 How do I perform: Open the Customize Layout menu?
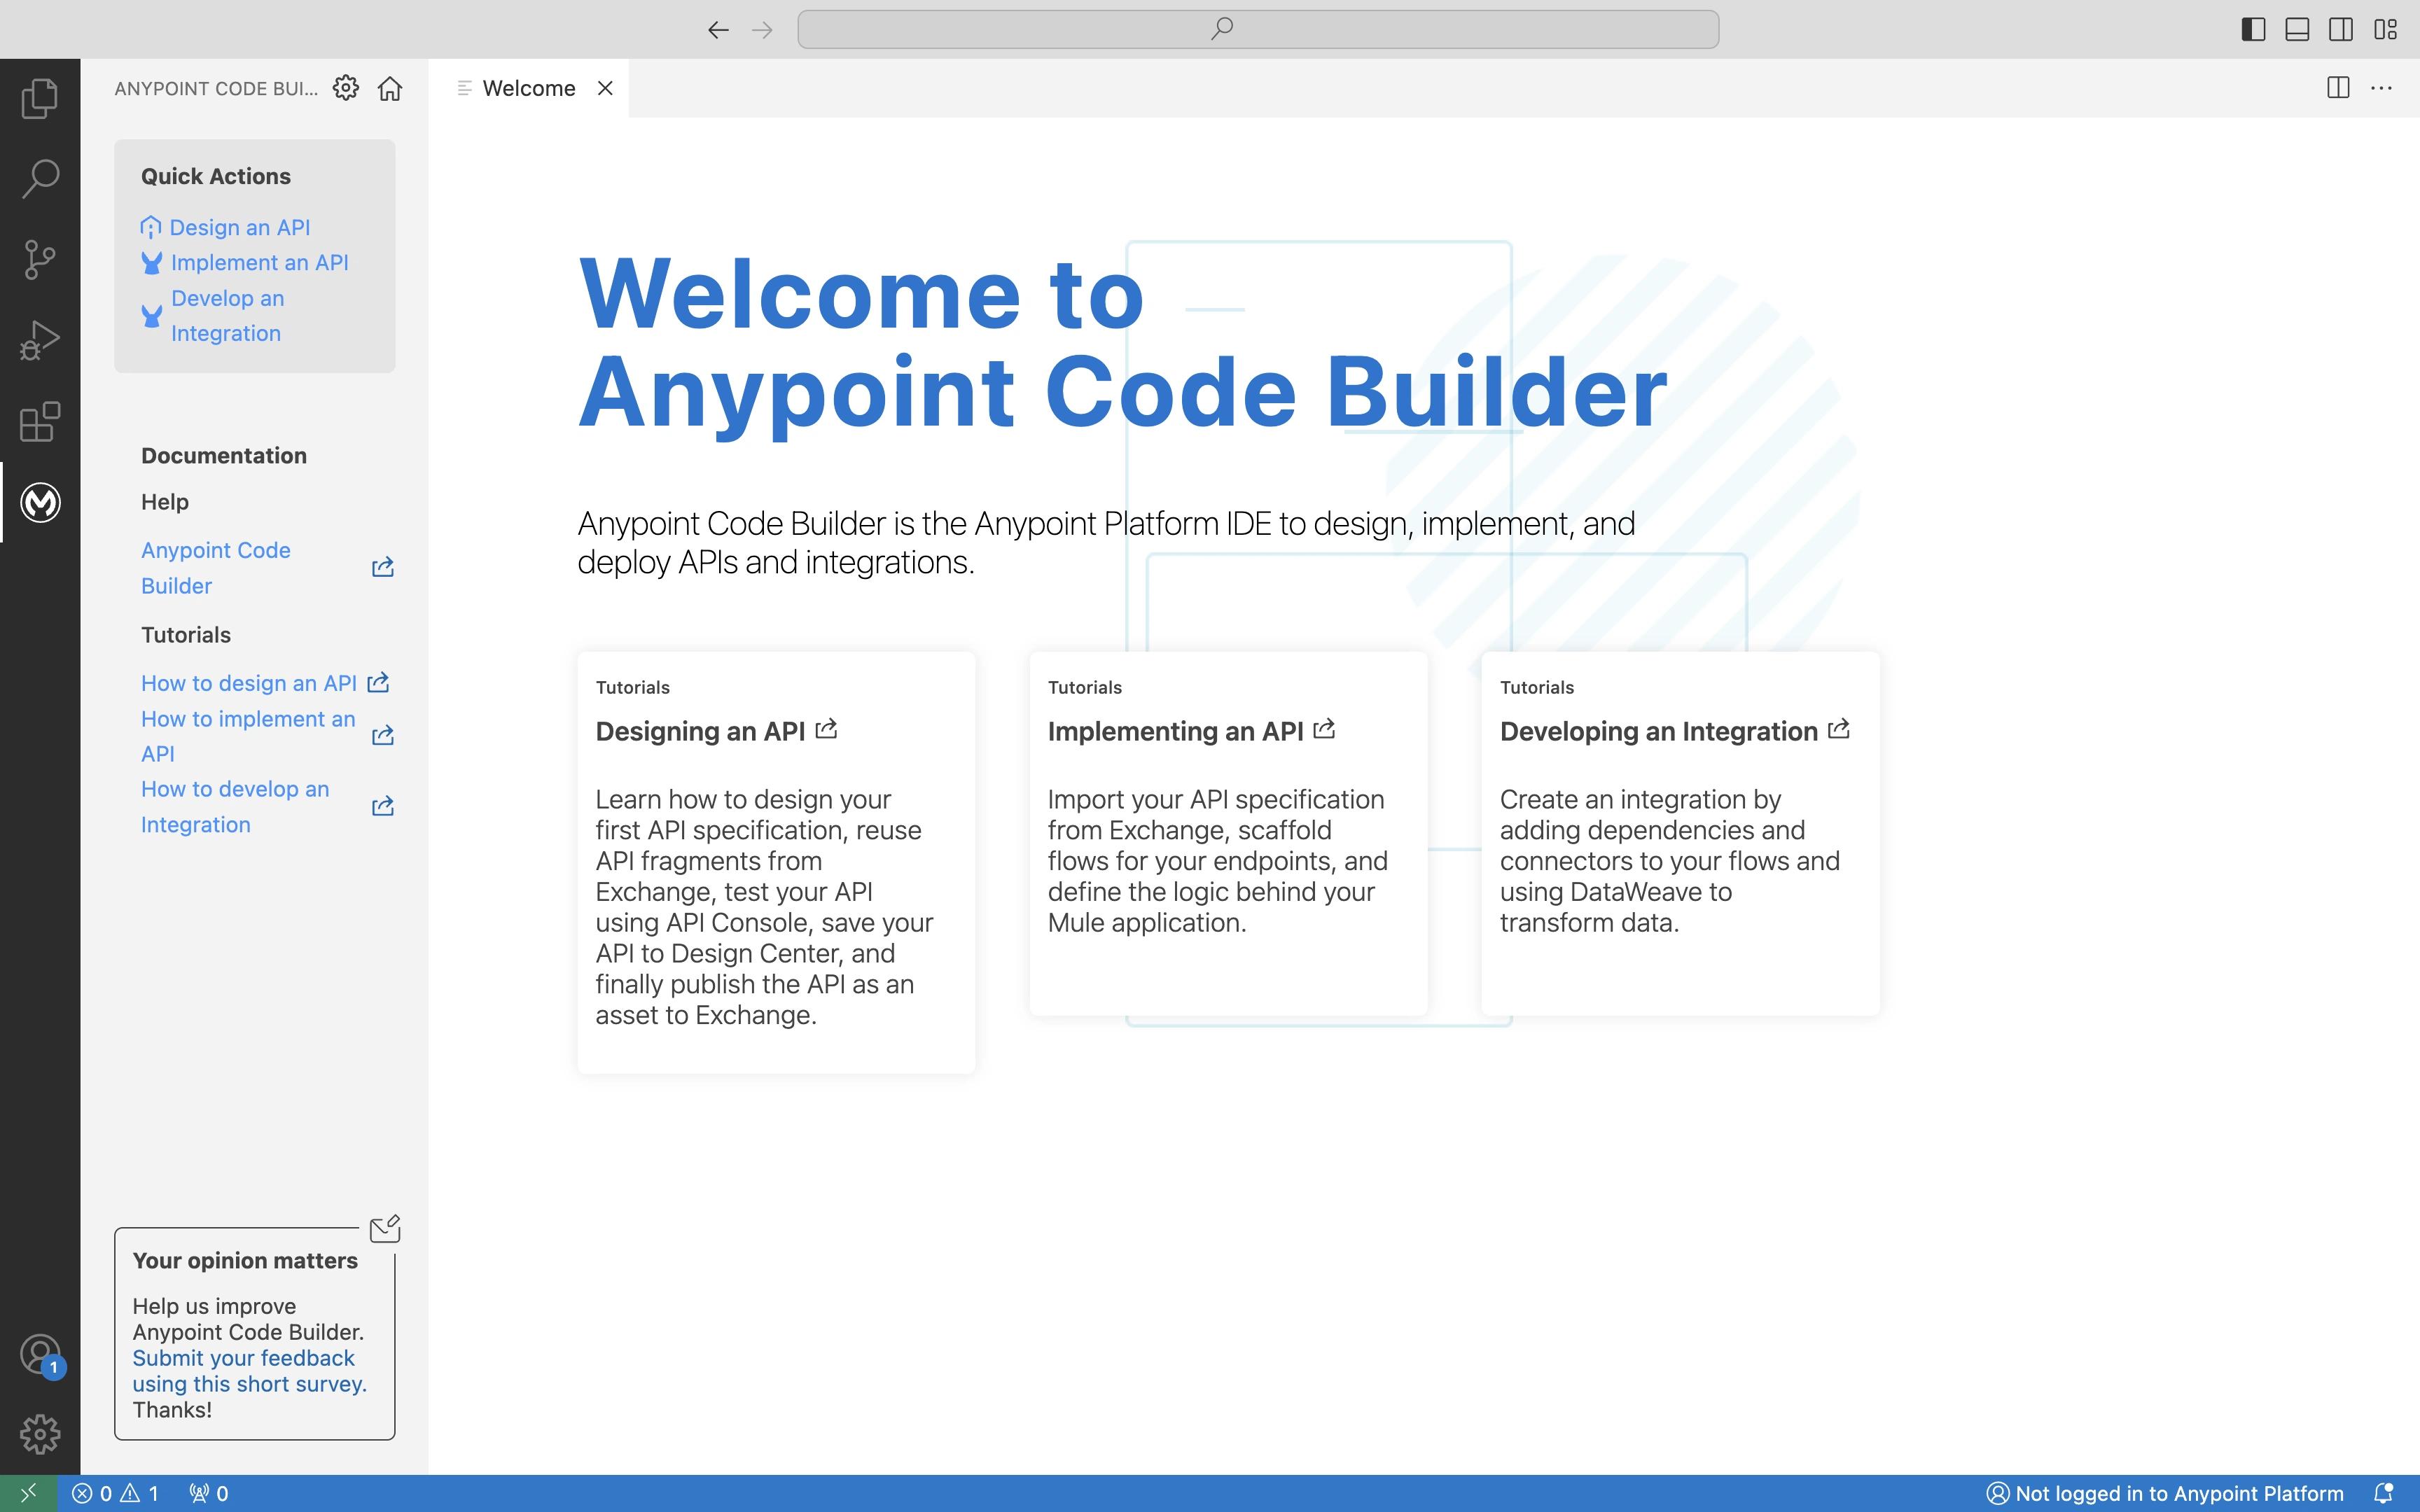tap(2385, 29)
